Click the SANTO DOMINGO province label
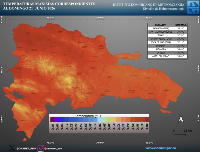This screenshot has width=200, height=152. click(107, 91)
